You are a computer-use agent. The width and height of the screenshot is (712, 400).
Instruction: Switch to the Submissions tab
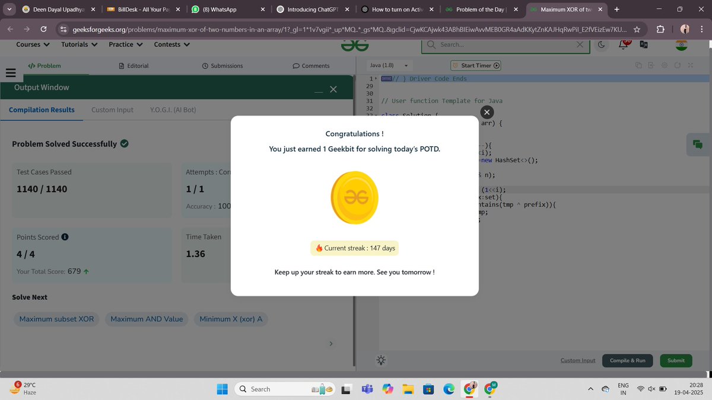click(223, 66)
